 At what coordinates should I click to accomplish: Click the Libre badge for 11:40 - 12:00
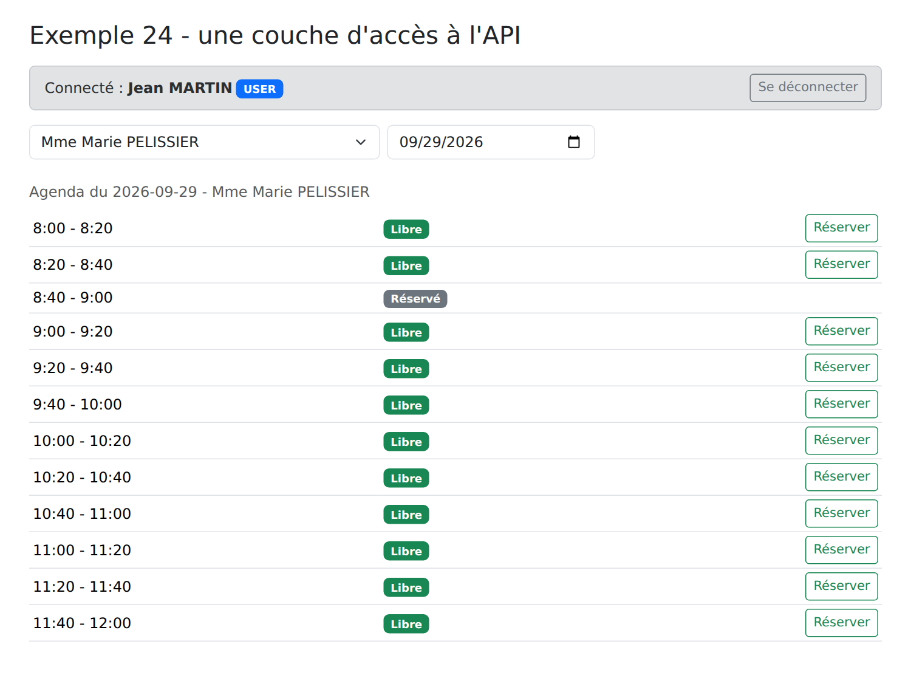tap(406, 624)
